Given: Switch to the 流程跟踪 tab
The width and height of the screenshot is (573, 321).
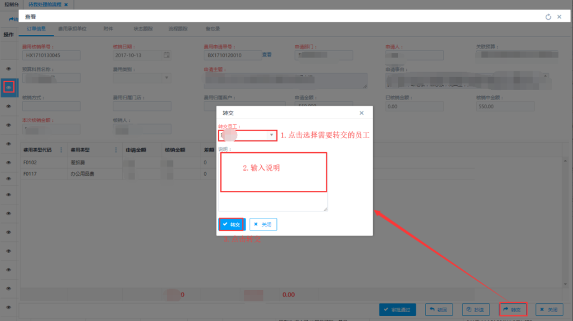Looking at the screenshot, I should (178, 29).
